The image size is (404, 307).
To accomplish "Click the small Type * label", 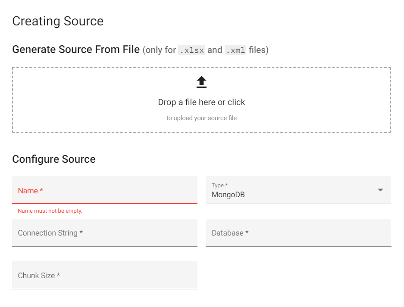I will pyautogui.click(x=219, y=185).
